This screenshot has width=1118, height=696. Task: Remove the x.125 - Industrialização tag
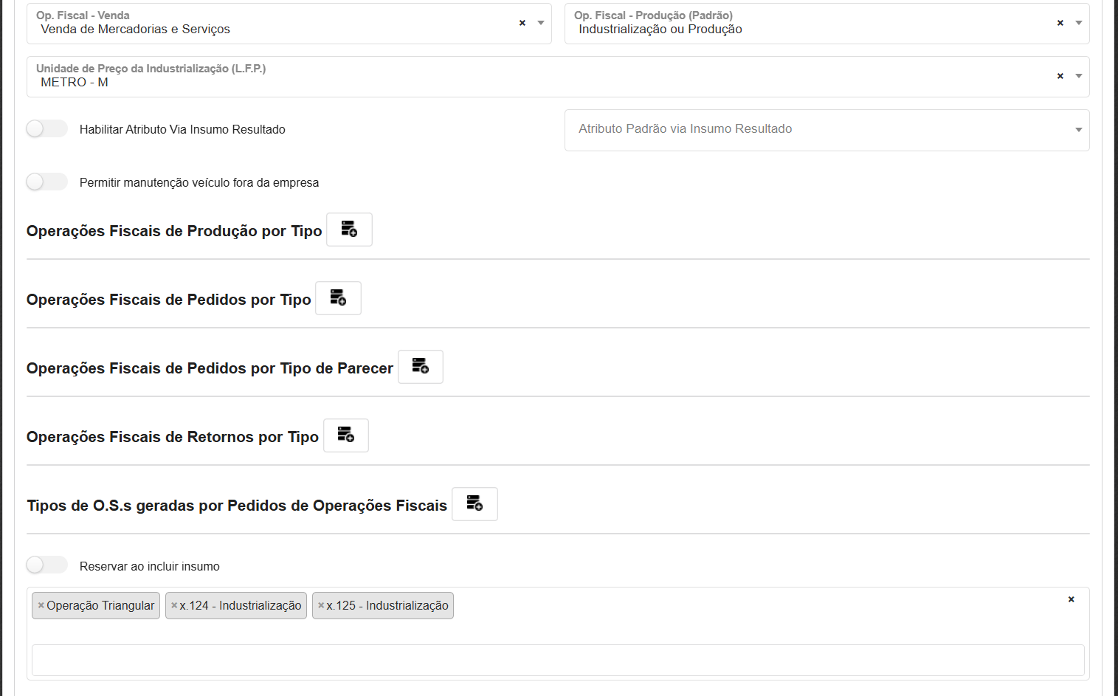321,605
